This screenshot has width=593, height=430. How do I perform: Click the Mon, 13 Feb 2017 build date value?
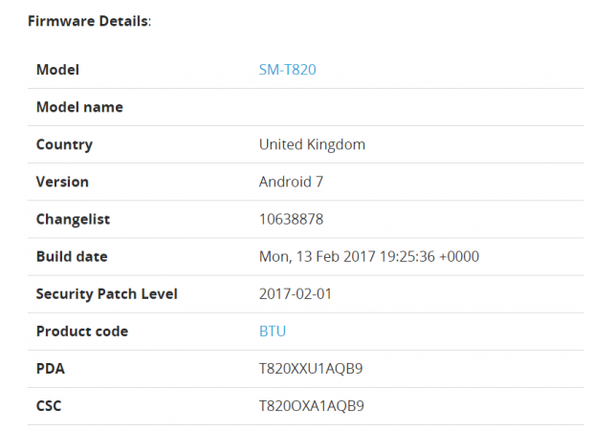click(x=369, y=256)
